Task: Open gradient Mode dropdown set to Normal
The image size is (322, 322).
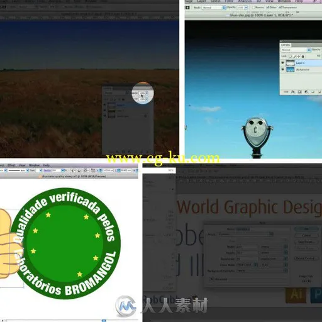Action: coord(214,8)
